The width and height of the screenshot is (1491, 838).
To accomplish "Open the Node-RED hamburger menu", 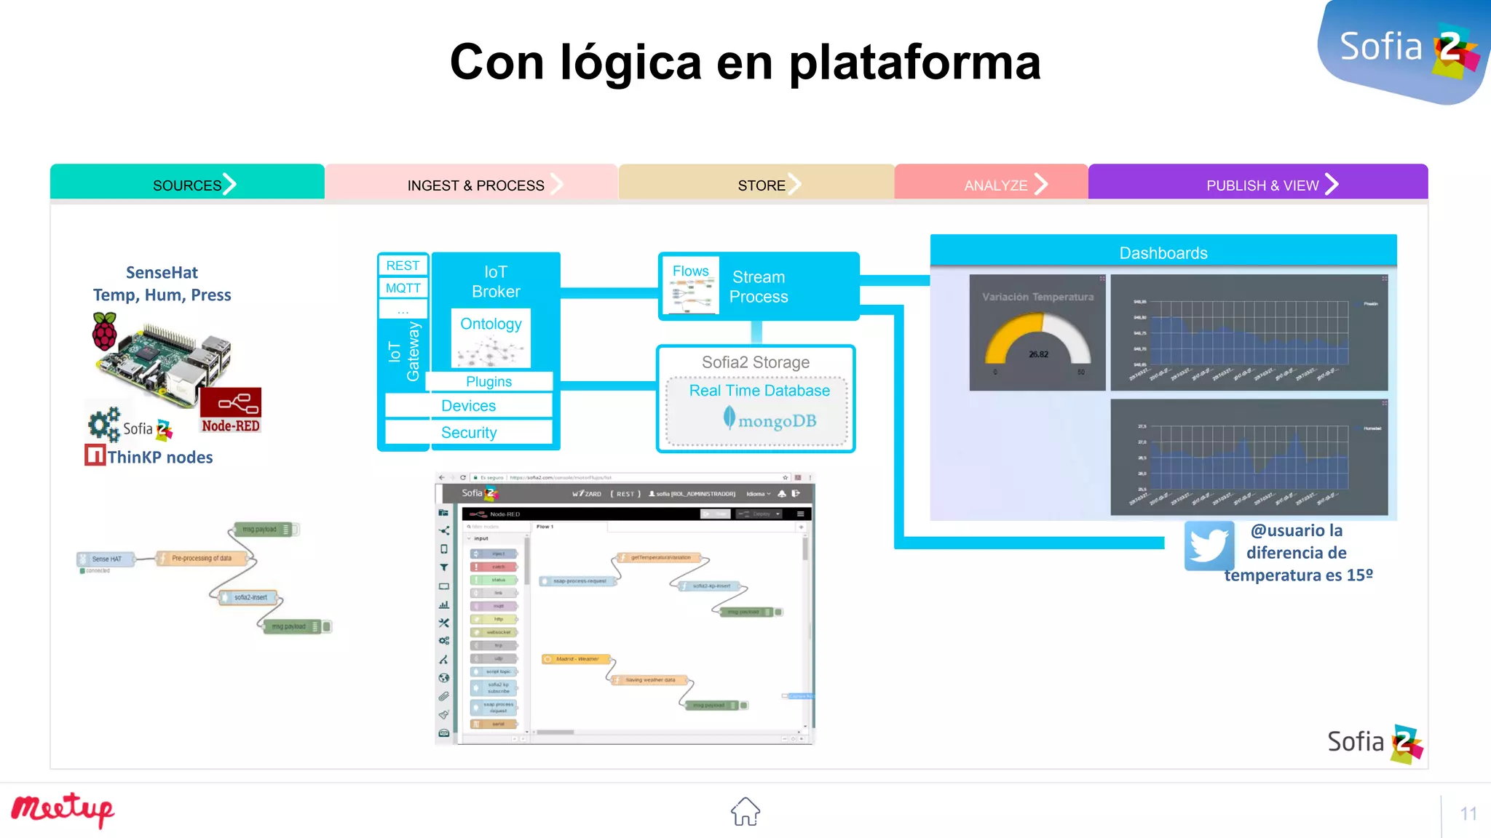I will (800, 514).
